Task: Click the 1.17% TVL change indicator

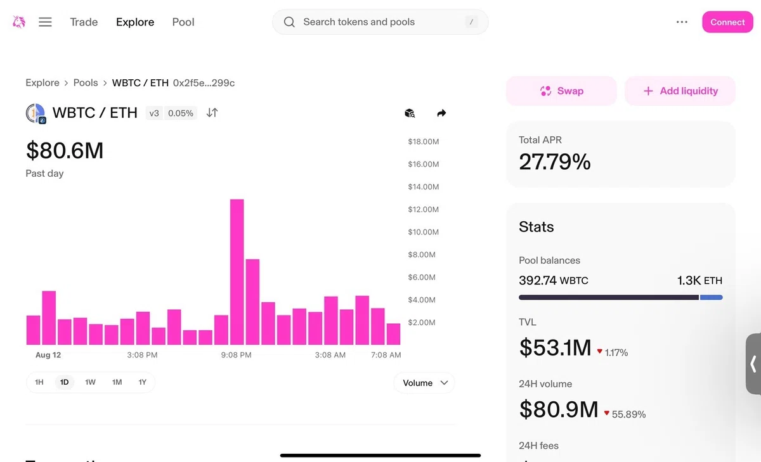Action: (x=612, y=352)
